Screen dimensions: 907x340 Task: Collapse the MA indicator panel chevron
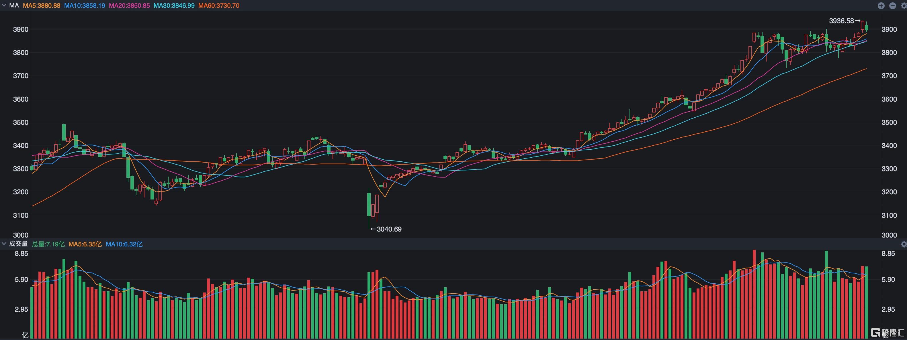(4, 6)
